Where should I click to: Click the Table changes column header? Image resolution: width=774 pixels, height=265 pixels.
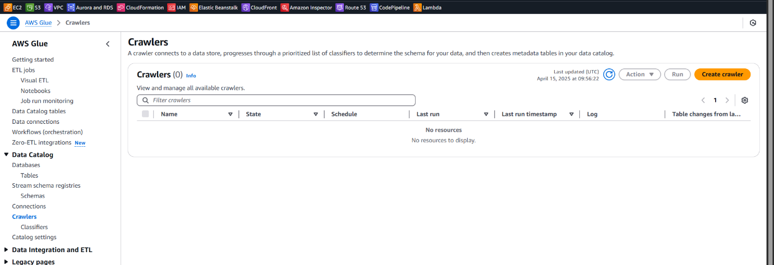[x=707, y=114]
